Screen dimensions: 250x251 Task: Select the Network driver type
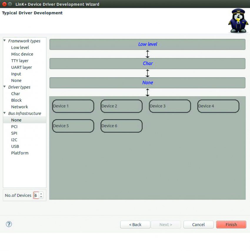tap(19, 107)
